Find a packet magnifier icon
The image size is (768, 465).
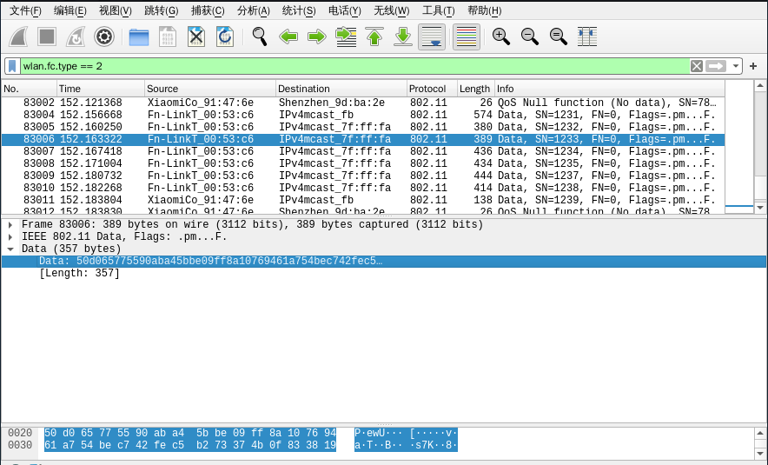click(260, 37)
